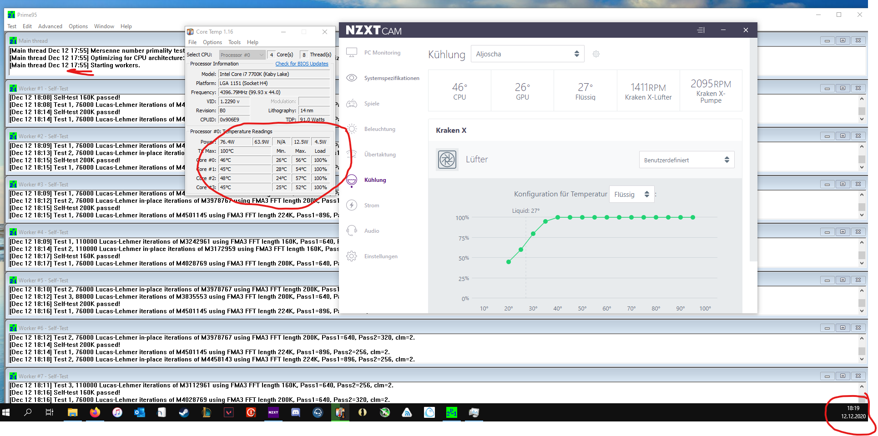
Task: Open the Spiele gamepad section
Action: point(363,104)
